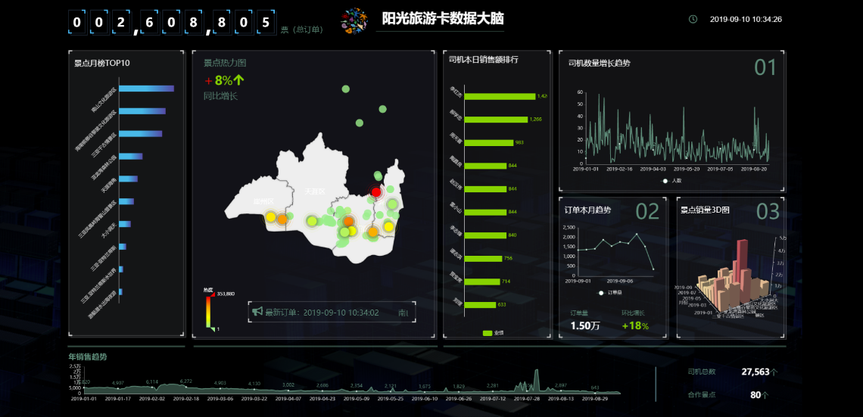Select 崖州区 region on the heat map
Screen dimensions: 863x417
tap(263, 201)
